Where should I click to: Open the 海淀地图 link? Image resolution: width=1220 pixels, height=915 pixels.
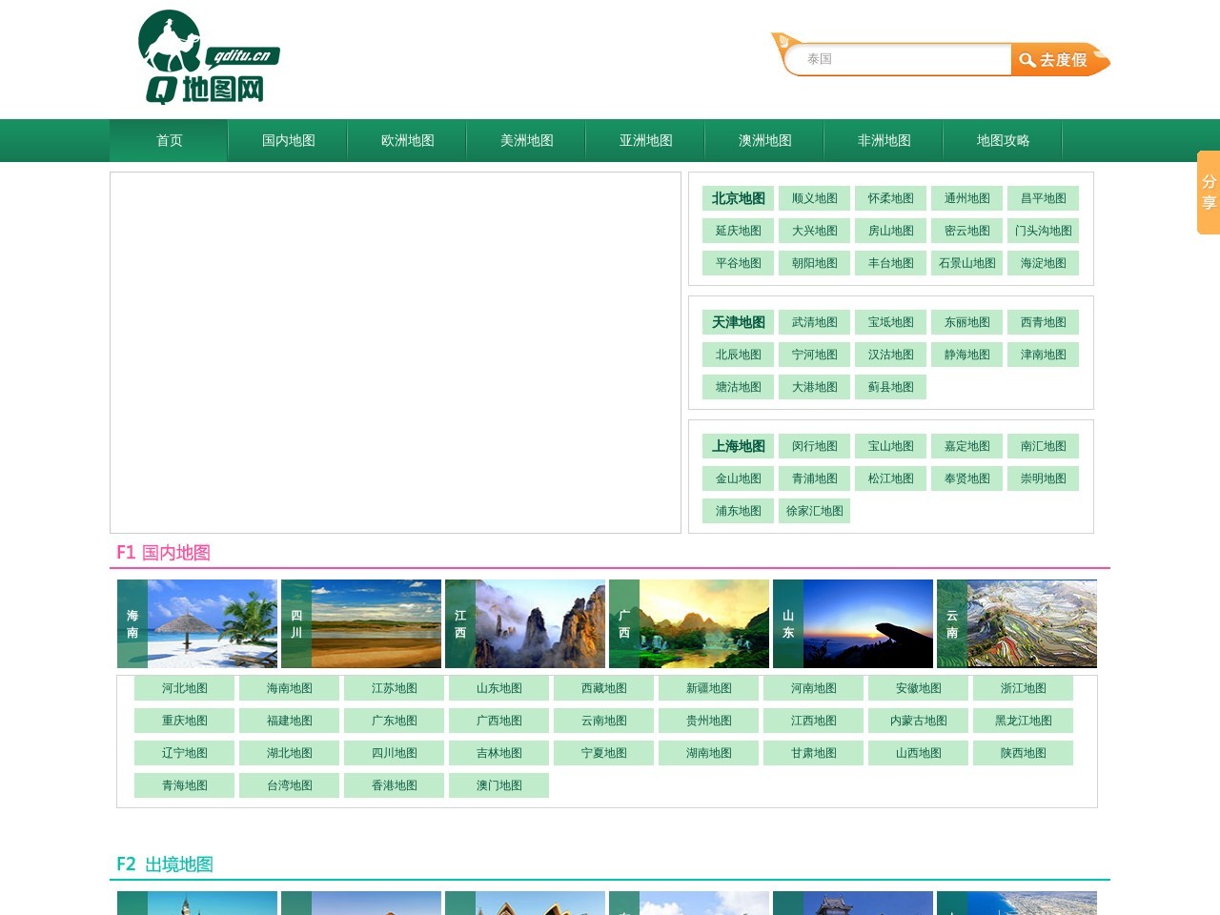click(1043, 263)
